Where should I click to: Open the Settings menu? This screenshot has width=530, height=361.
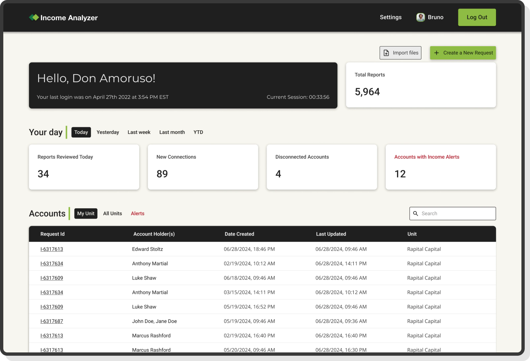coord(390,17)
